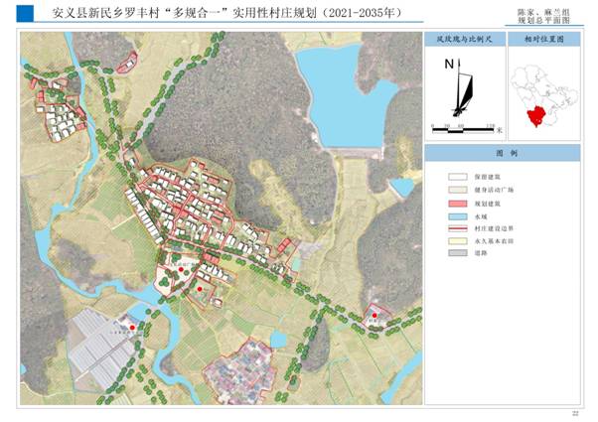Click the 水域 light-blue legend swatch
This screenshot has width=598, height=422.
tap(458, 216)
